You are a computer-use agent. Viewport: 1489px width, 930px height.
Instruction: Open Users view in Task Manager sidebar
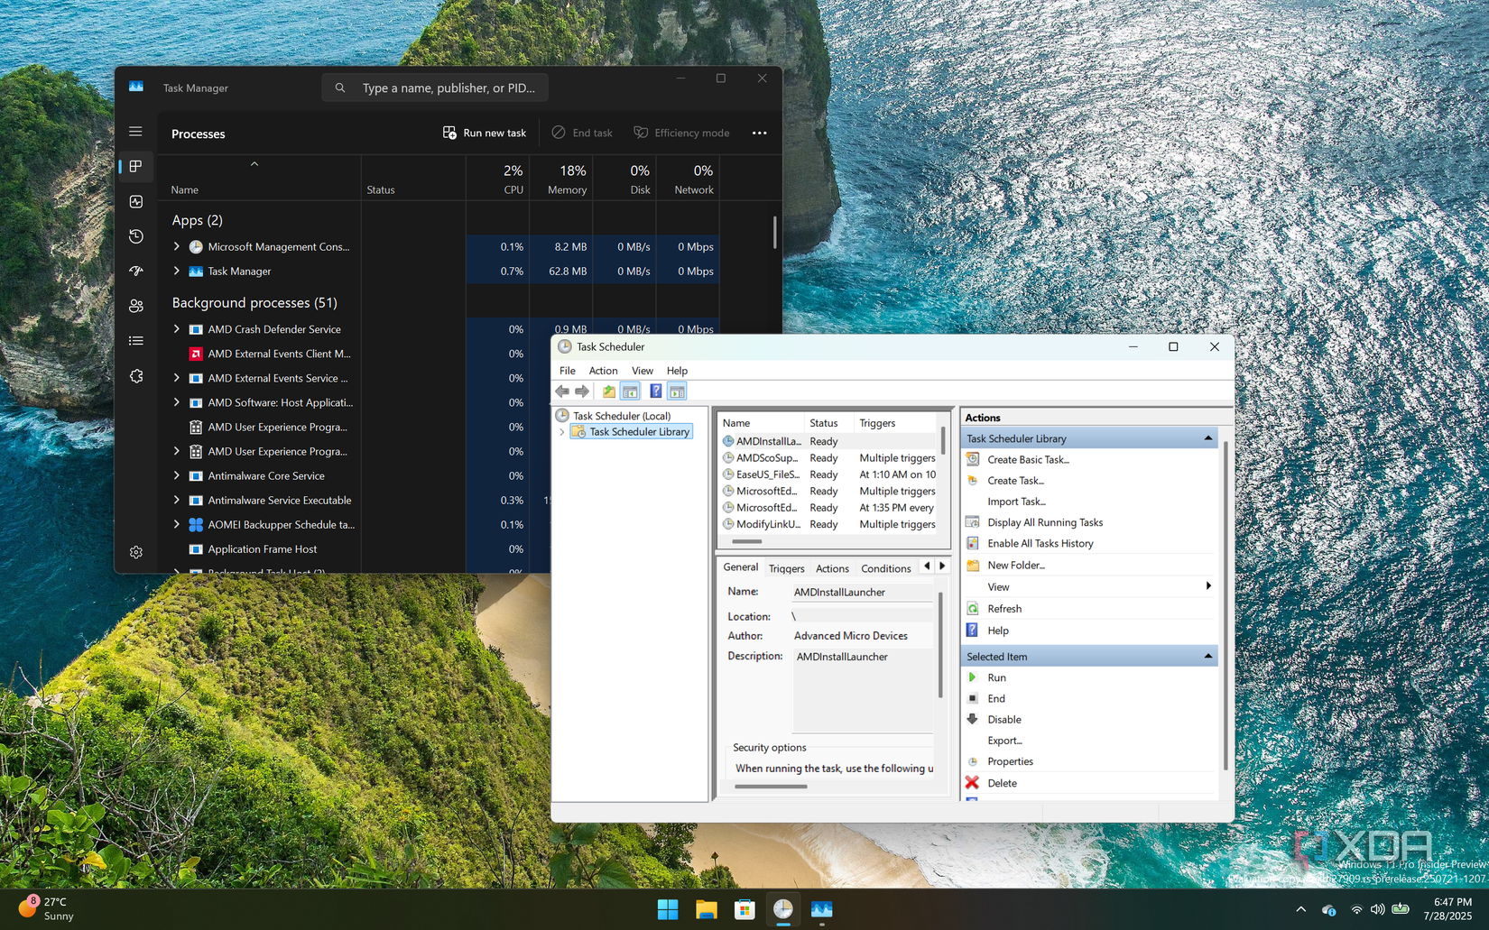click(x=135, y=305)
